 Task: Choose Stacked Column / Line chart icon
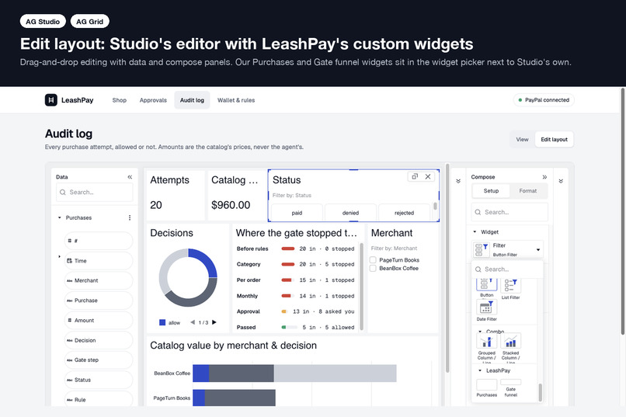pos(510,342)
